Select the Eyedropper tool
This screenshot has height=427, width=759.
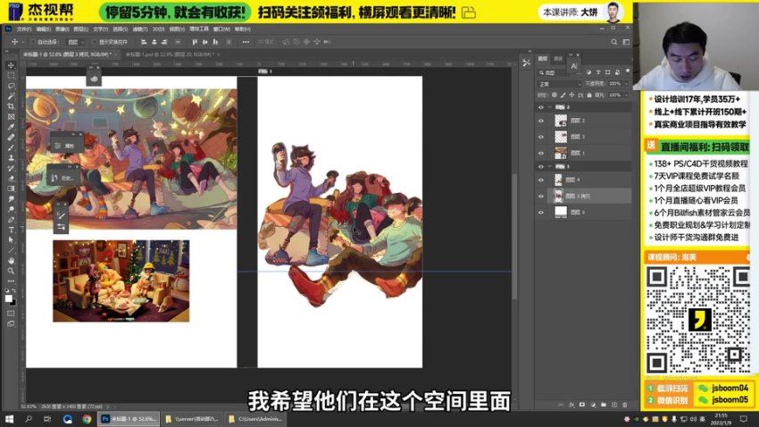[x=11, y=127]
